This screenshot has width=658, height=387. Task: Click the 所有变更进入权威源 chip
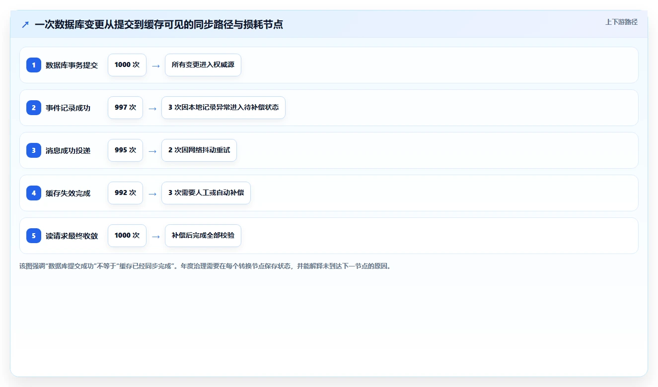click(203, 65)
